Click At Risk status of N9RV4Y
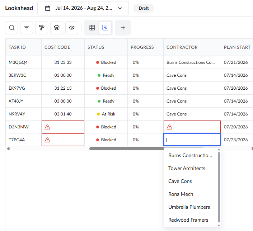This screenshot has height=231, width=253. point(106,114)
